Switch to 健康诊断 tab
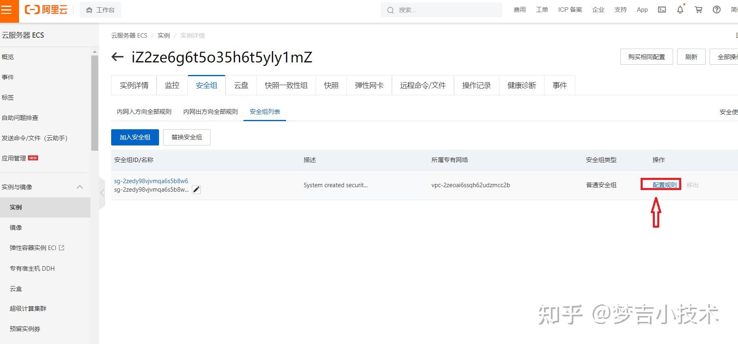738x344 pixels. [x=522, y=85]
